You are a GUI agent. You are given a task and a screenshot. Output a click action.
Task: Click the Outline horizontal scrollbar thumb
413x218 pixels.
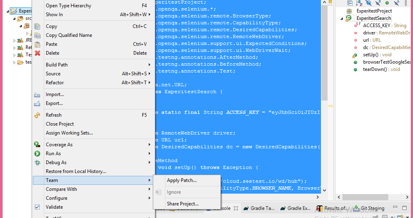pyautogui.click(x=365, y=197)
